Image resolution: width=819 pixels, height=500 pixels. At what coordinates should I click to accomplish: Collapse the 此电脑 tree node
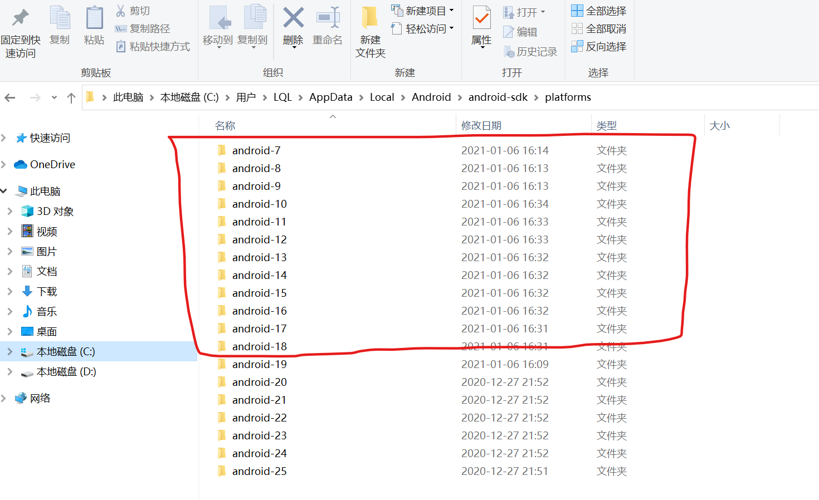pos(4,191)
